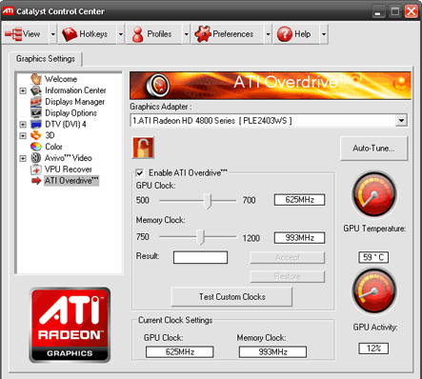
Task: Open the Profiles menu button
Action: [x=154, y=34]
